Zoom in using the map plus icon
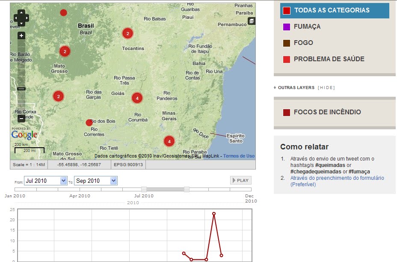Viewport: 397px width, 262px height. pos(21,36)
